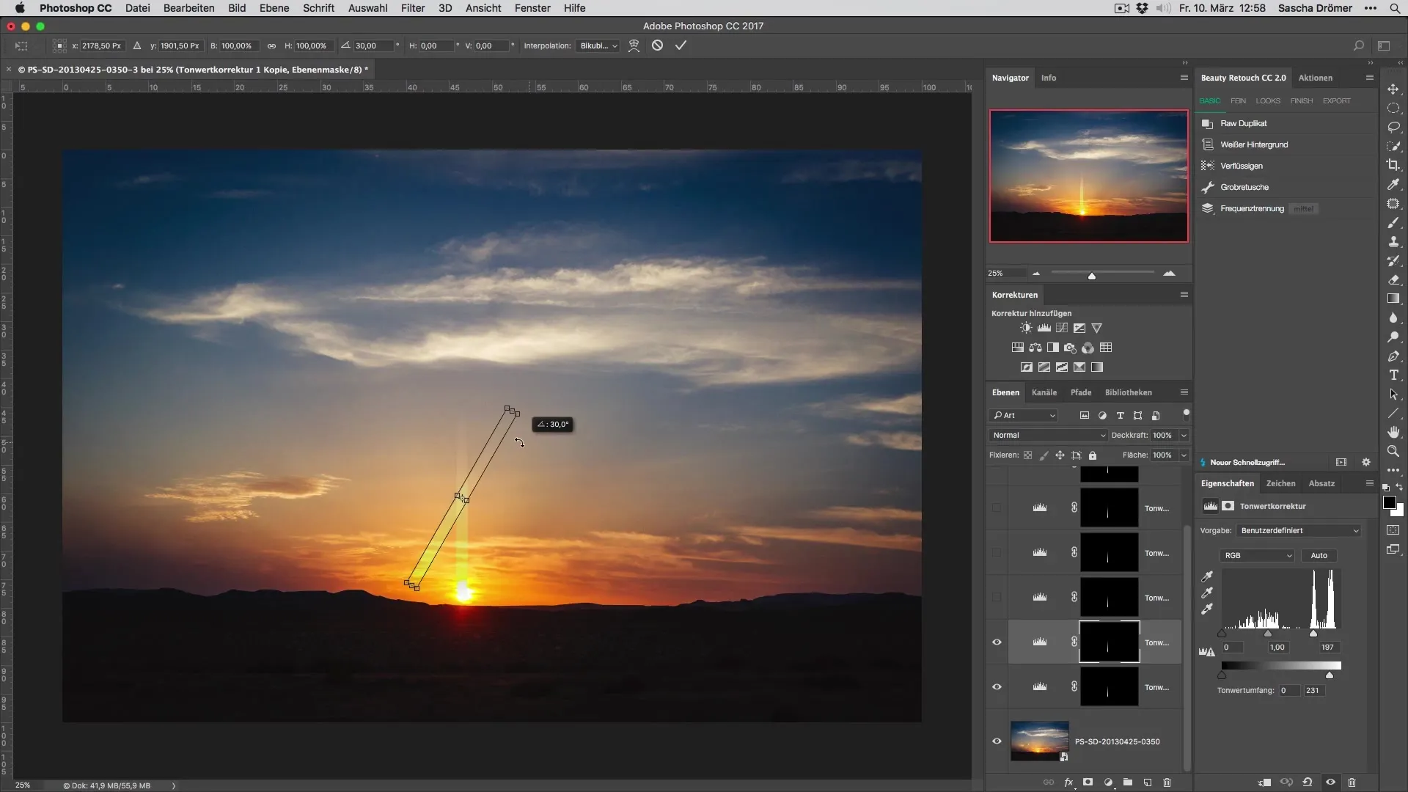Select the Eyedropper tool in the toolbar

(x=1393, y=184)
